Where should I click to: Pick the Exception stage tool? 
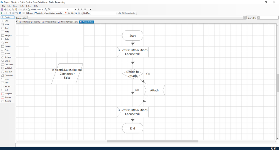pos(8,93)
